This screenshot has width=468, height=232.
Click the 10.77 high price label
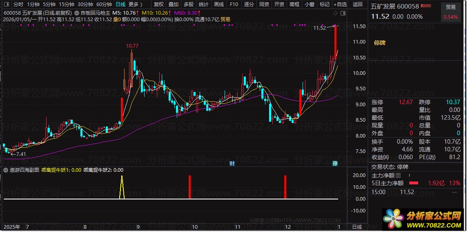coord(132,46)
